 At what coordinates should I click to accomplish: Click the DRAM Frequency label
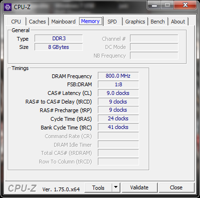(72, 76)
